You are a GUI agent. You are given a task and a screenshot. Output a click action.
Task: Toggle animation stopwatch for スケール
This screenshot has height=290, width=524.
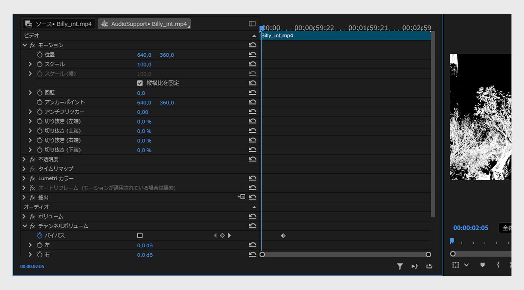(40, 64)
